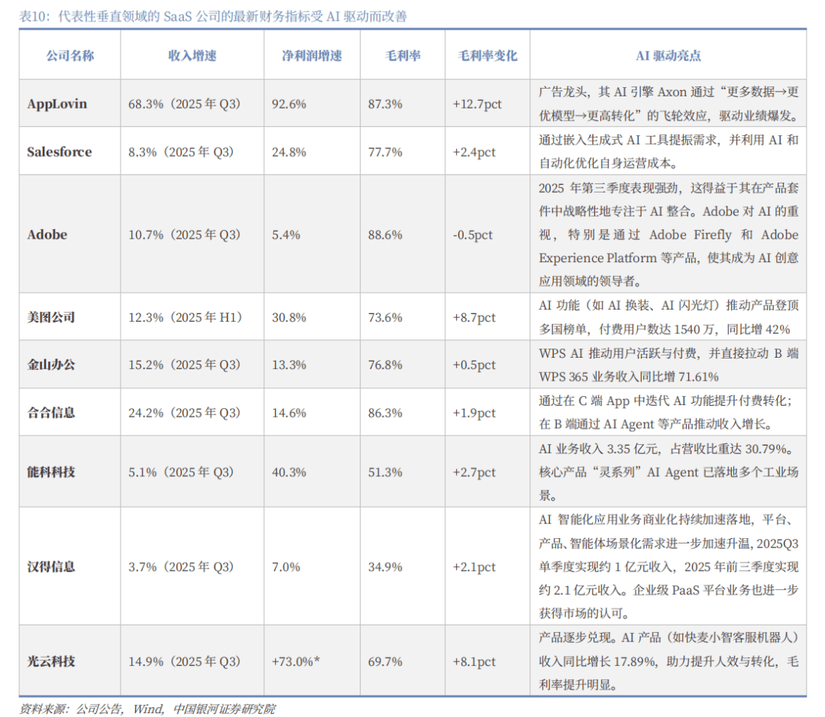
Task: Click the Salesforce row name
Action: (x=60, y=151)
